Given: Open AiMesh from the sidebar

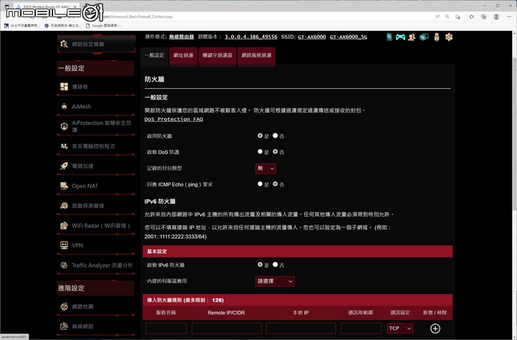Looking at the screenshot, I should click(96, 106).
